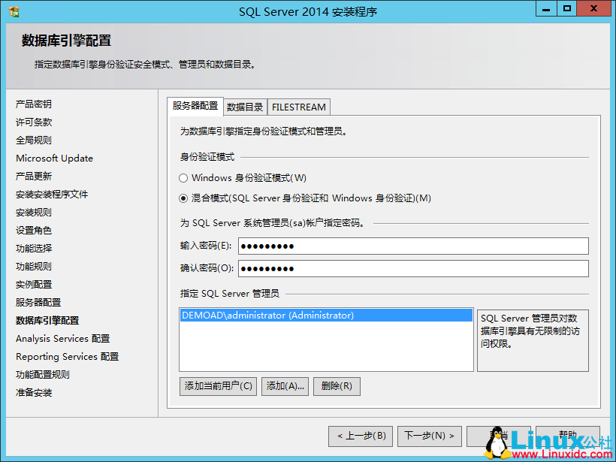This screenshot has height=462, width=616.
Task: Open the FILESTREAM tab
Action: pos(298,107)
